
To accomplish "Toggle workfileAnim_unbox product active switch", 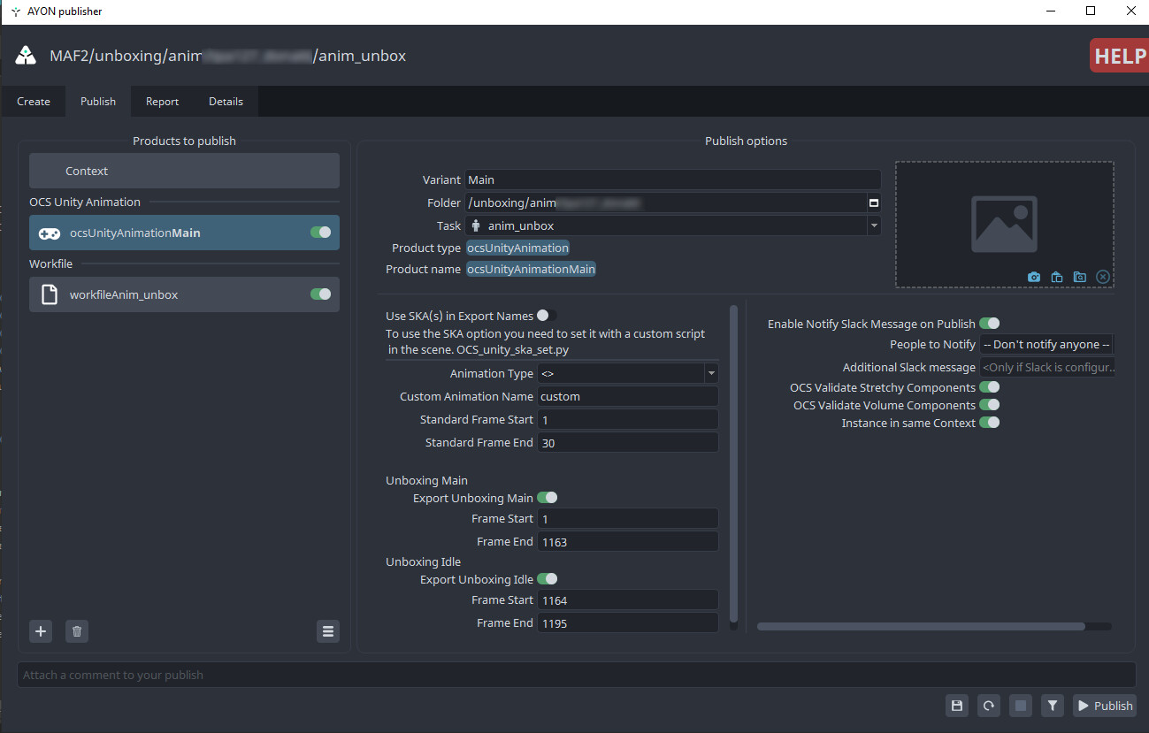I will tap(320, 294).
